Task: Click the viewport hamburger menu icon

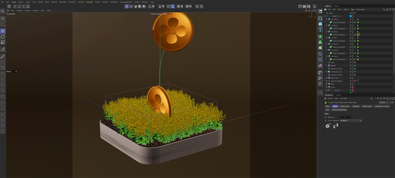Action: pyautogui.click(x=8, y=10)
